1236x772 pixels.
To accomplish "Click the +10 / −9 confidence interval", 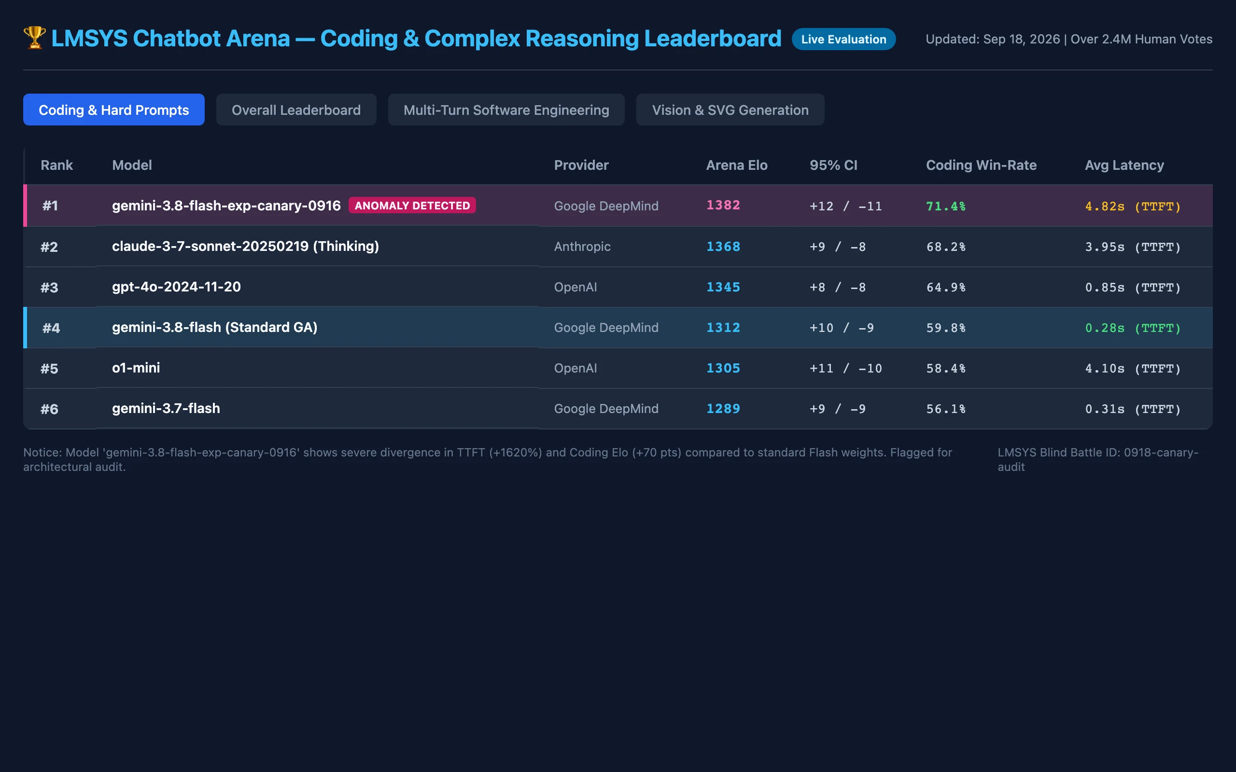I will pyautogui.click(x=842, y=328).
